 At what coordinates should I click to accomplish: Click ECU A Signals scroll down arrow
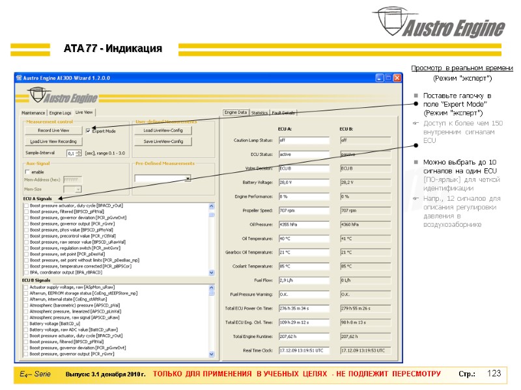point(212,272)
